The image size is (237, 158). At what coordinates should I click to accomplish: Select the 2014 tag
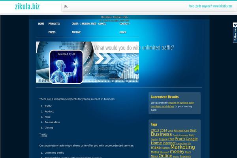pyautogui.click(x=164, y=130)
